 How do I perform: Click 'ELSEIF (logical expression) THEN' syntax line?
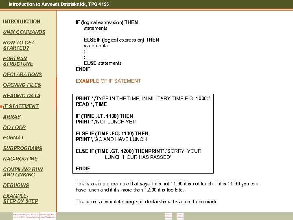(x=121, y=40)
